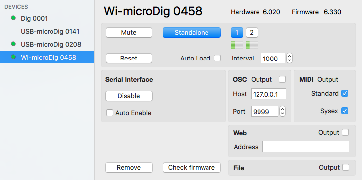
Task: Enable the Web Output checkbox
Action: point(345,132)
